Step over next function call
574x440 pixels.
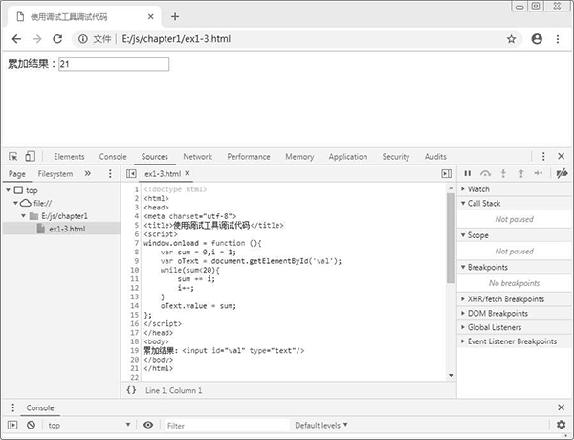[485, 173]
